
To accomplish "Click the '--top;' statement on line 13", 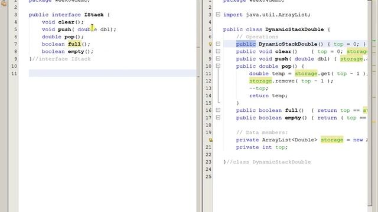I will click(x=259, y=88).
